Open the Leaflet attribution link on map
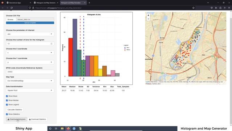Image resolution: width=232 pixels, height=131 pixels. tap(148, 82)
